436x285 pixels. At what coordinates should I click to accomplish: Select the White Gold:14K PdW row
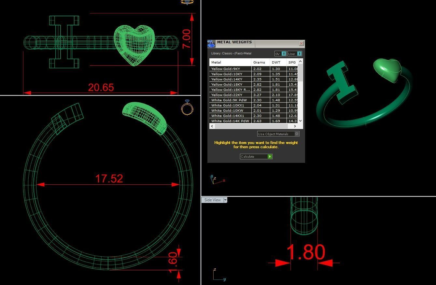click(253, 121)
